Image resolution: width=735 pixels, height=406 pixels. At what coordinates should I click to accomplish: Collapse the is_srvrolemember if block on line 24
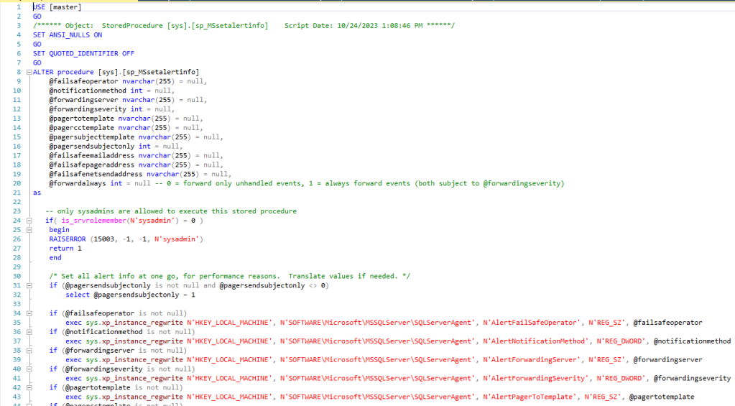pyautogui.click(x=28, y=221)
